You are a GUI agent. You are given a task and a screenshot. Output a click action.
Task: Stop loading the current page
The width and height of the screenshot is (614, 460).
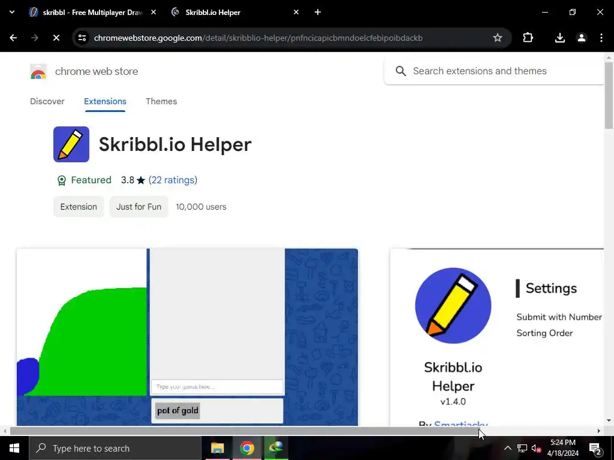pos(56,38)
